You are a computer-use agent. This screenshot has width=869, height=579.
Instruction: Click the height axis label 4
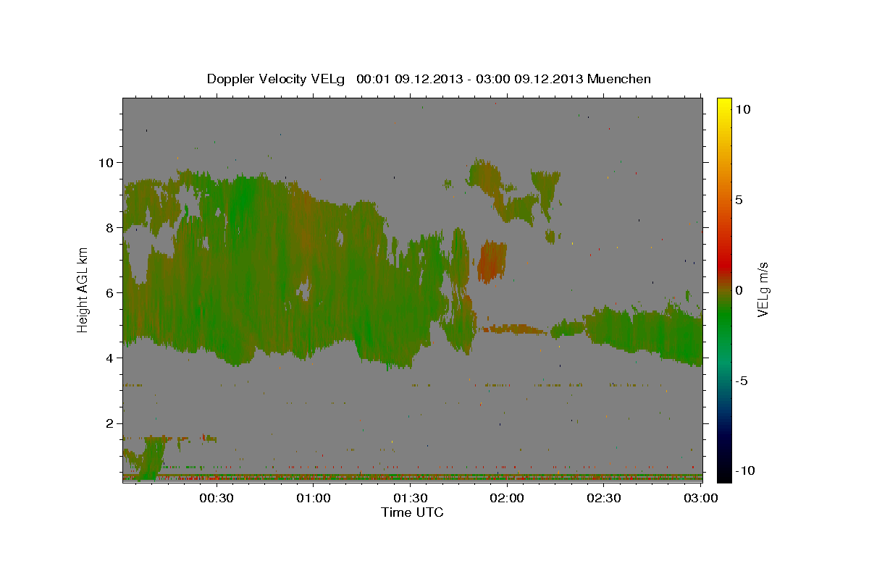click(x=109, y=358)
